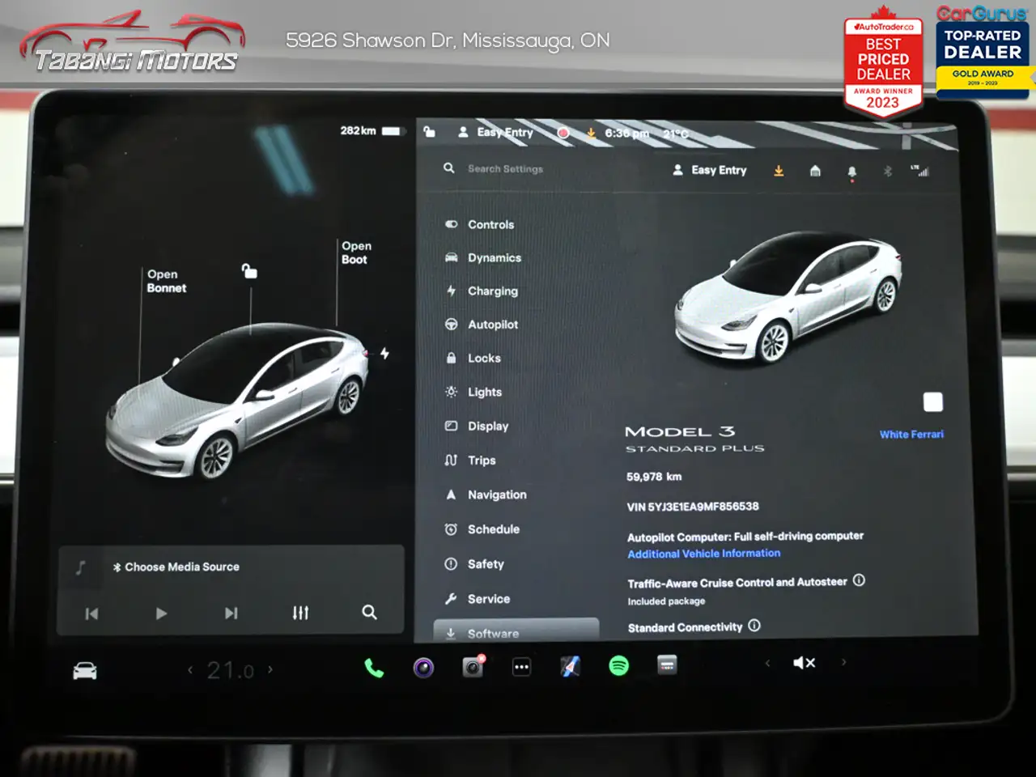Open the dashcam icon with red dot

[x=473, y=666]
